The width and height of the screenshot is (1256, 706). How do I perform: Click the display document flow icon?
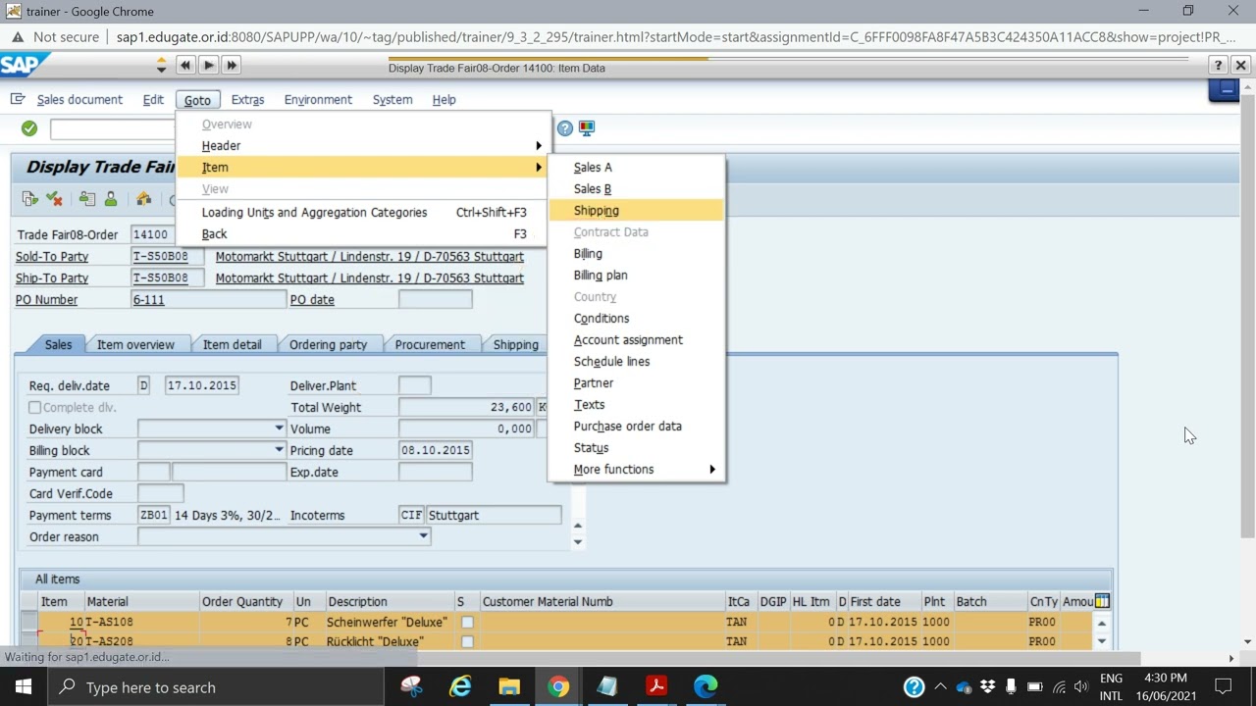pos(30,199)
